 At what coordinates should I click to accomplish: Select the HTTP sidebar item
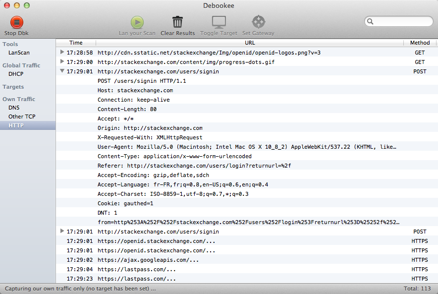tap(16, 125)
